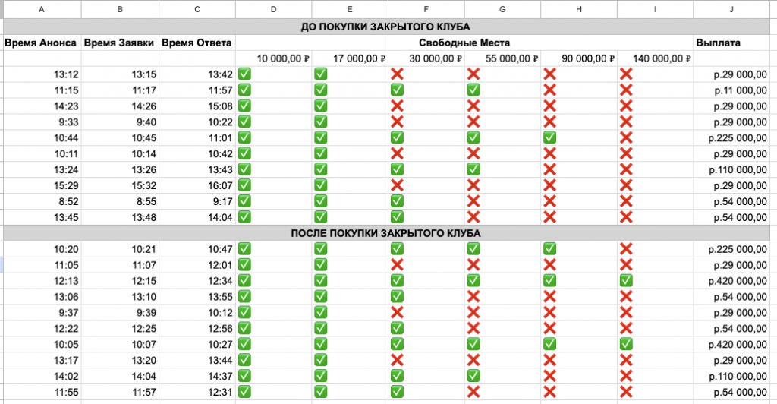The image size is (777, 404).
Task: Select the 'Свободные Места' merged header
Action: point(464,43)
